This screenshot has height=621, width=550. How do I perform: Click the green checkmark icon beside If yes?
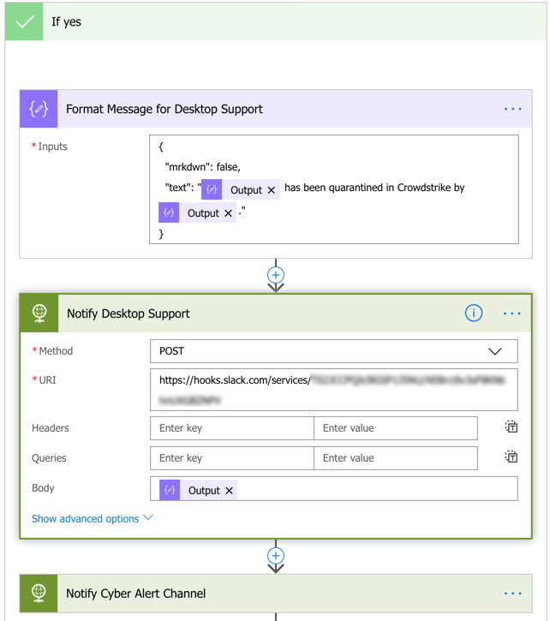click(25, 21)
